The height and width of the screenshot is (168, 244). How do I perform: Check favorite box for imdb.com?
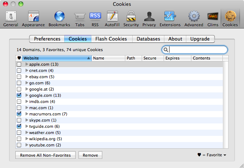(19, 102)
